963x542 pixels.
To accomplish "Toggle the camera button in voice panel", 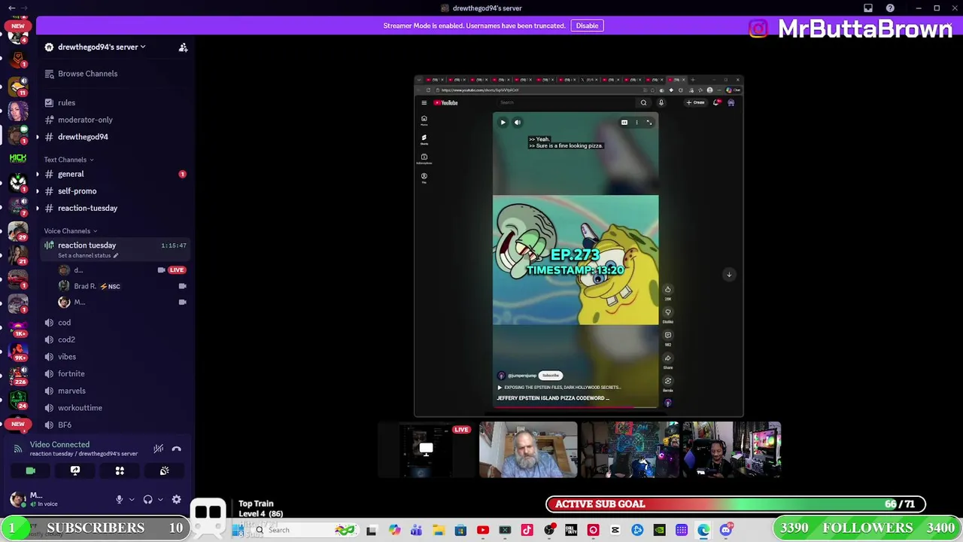I will [x=31, y=470].
